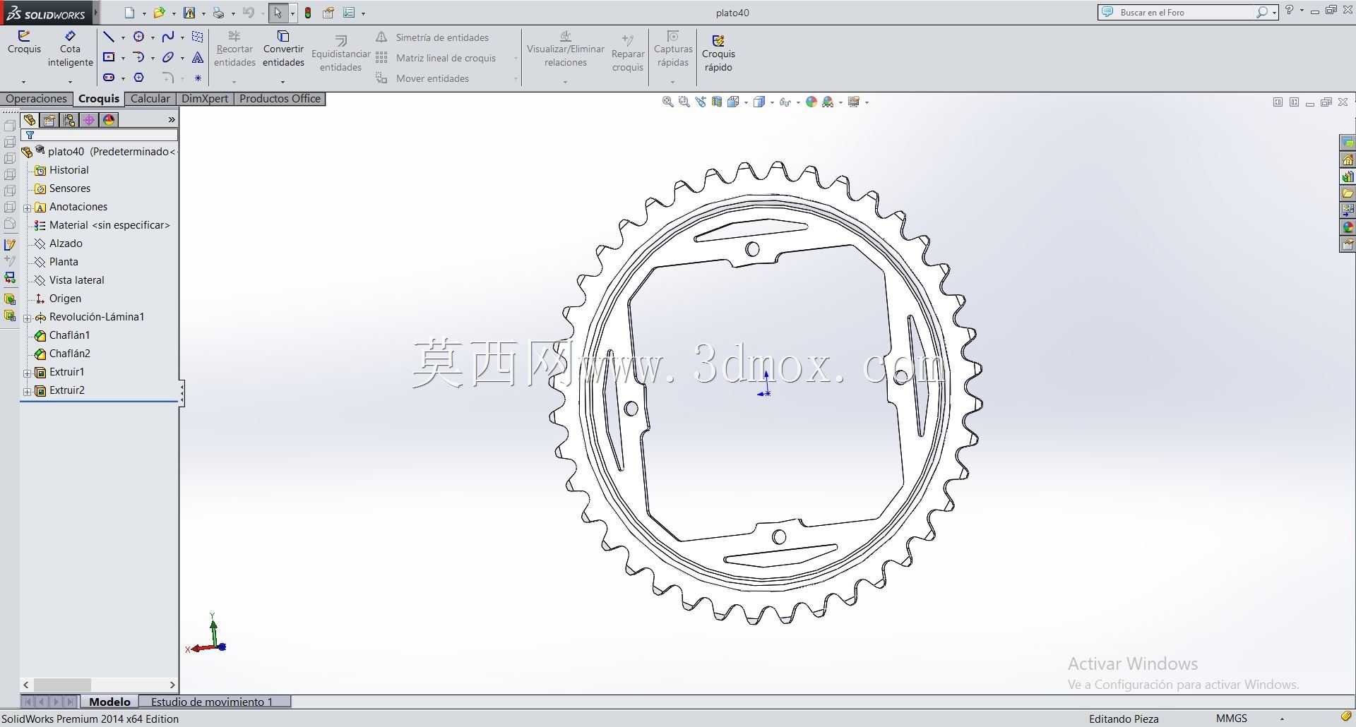Select Material <sin especificar> item
The width and height of the screenshot is (1356, 727).
coord(102,225)
